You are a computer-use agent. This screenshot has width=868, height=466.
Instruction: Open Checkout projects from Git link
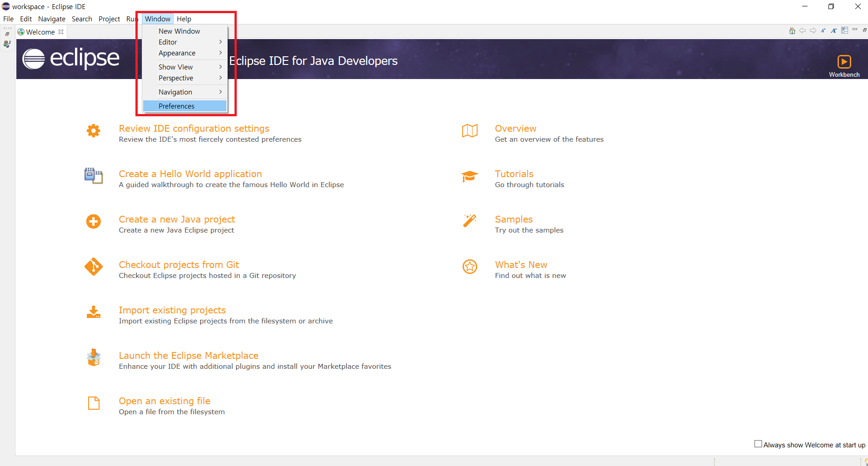coord(179,265)
